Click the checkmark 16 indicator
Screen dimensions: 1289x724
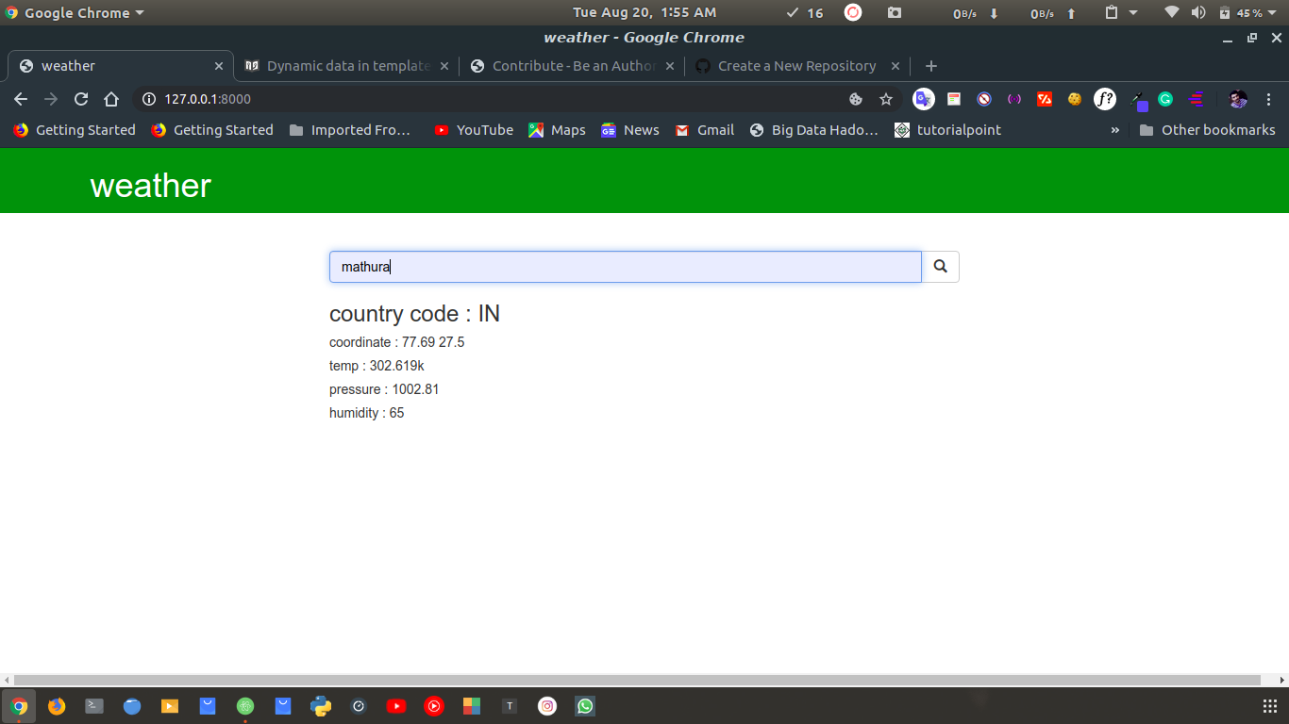(x=805, y=13)
